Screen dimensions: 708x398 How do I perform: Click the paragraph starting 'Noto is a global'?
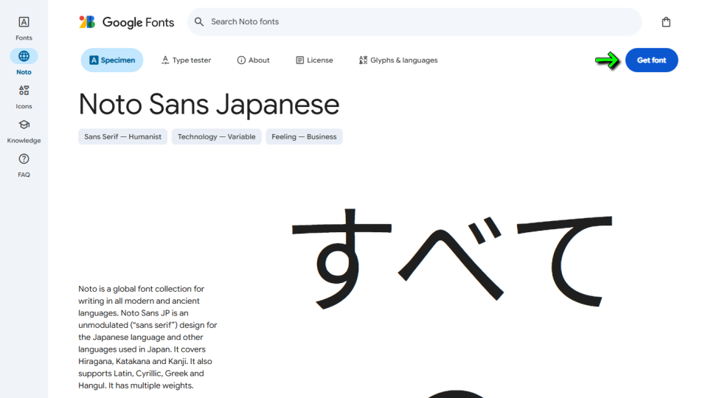(x=147, y=337)
